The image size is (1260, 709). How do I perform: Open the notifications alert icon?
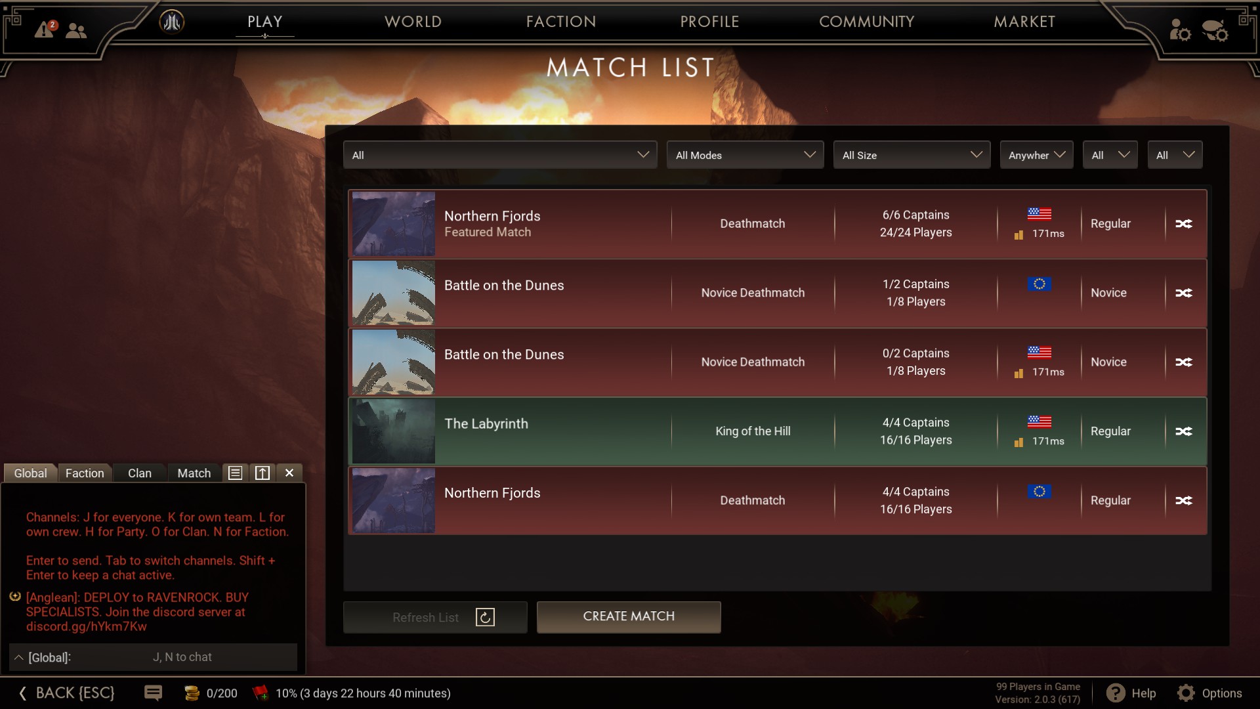coord(46,29)
